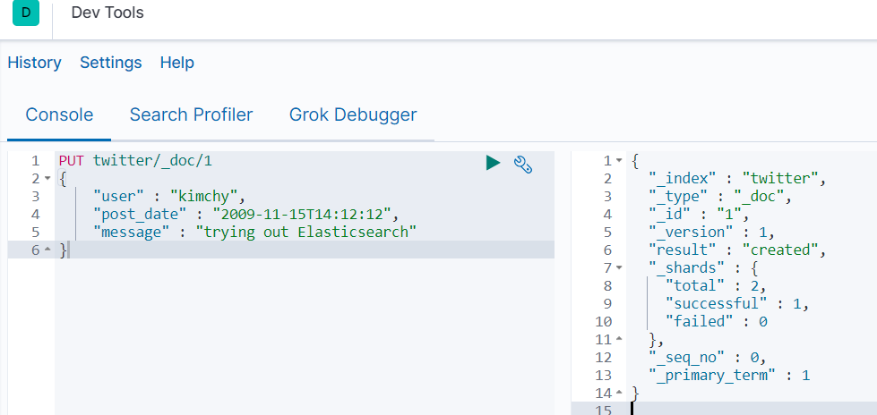Screen dimensions: 877x415
Task: Click the "result" : "created" response line
Action: click(x=737, y=250)
